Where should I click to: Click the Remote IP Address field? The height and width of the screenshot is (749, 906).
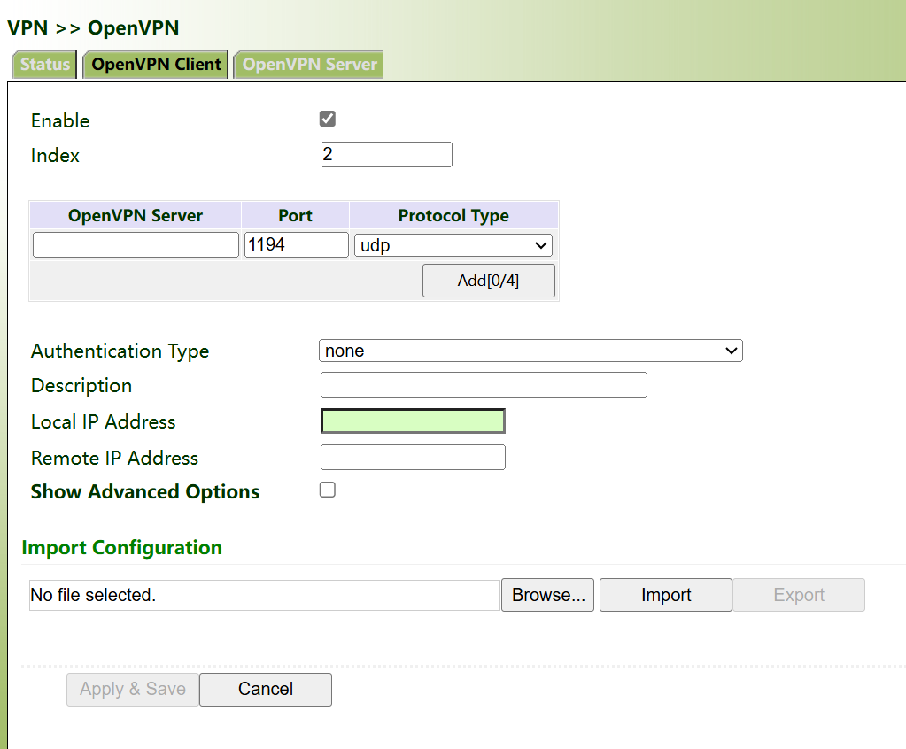413,458
